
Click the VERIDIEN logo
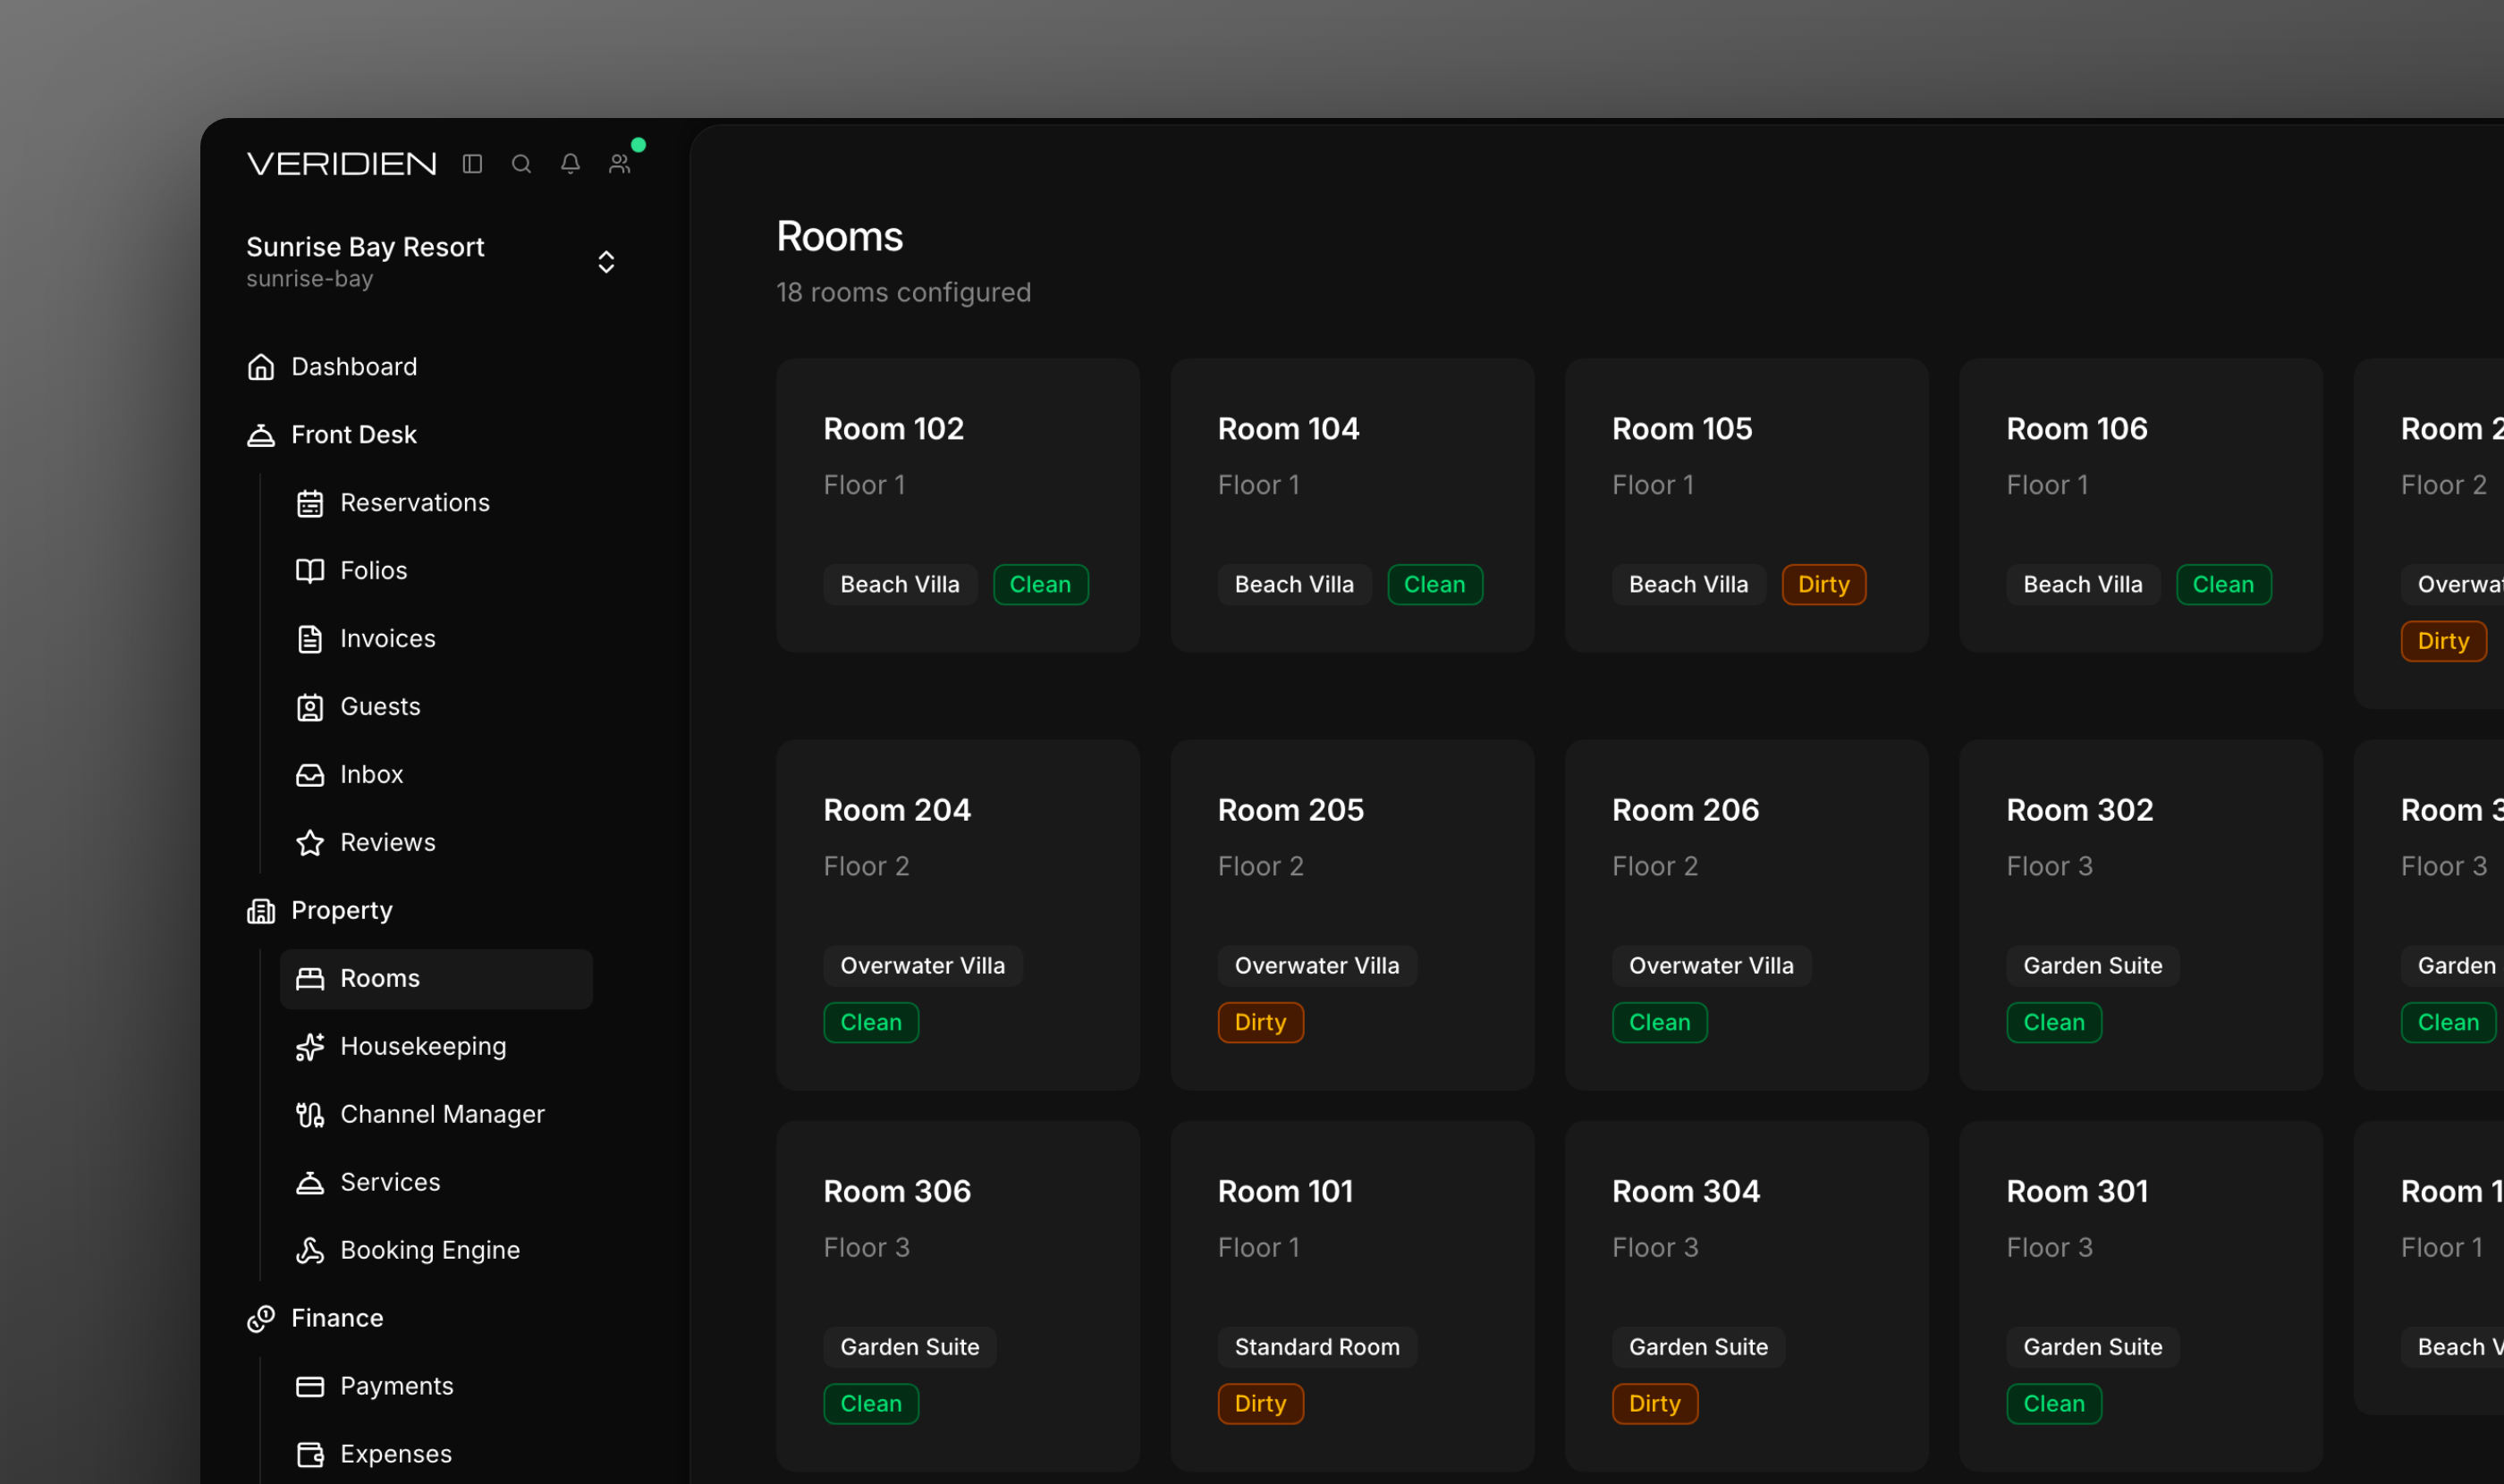point(343,164)
